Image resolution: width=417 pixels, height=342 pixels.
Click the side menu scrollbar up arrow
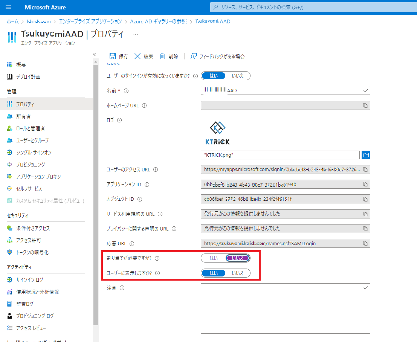tap(96, 62)
